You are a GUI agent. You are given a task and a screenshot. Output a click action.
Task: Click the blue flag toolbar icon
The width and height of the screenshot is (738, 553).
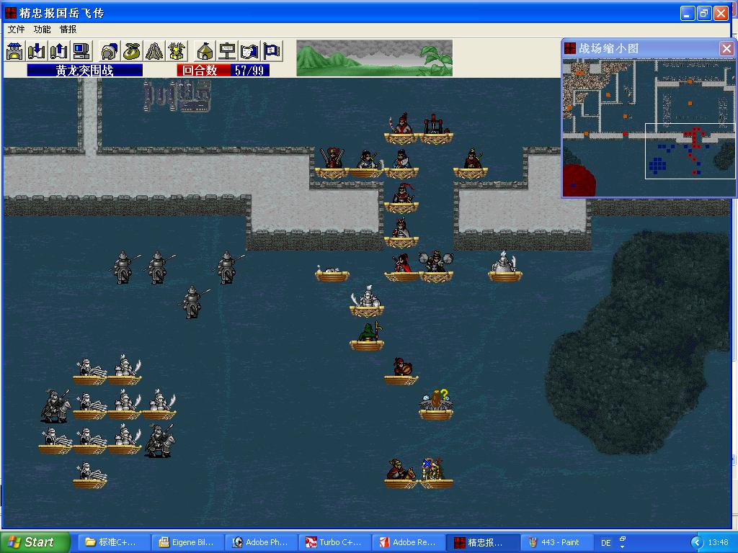272,51
